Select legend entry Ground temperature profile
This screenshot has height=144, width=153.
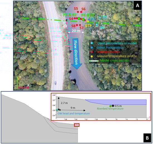pos(117,56)
